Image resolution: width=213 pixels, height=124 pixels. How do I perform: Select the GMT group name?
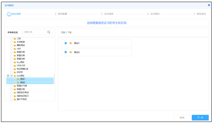(19, 49)
